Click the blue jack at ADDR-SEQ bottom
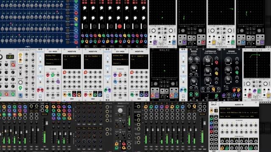The image size is (271, 152). 20,95
